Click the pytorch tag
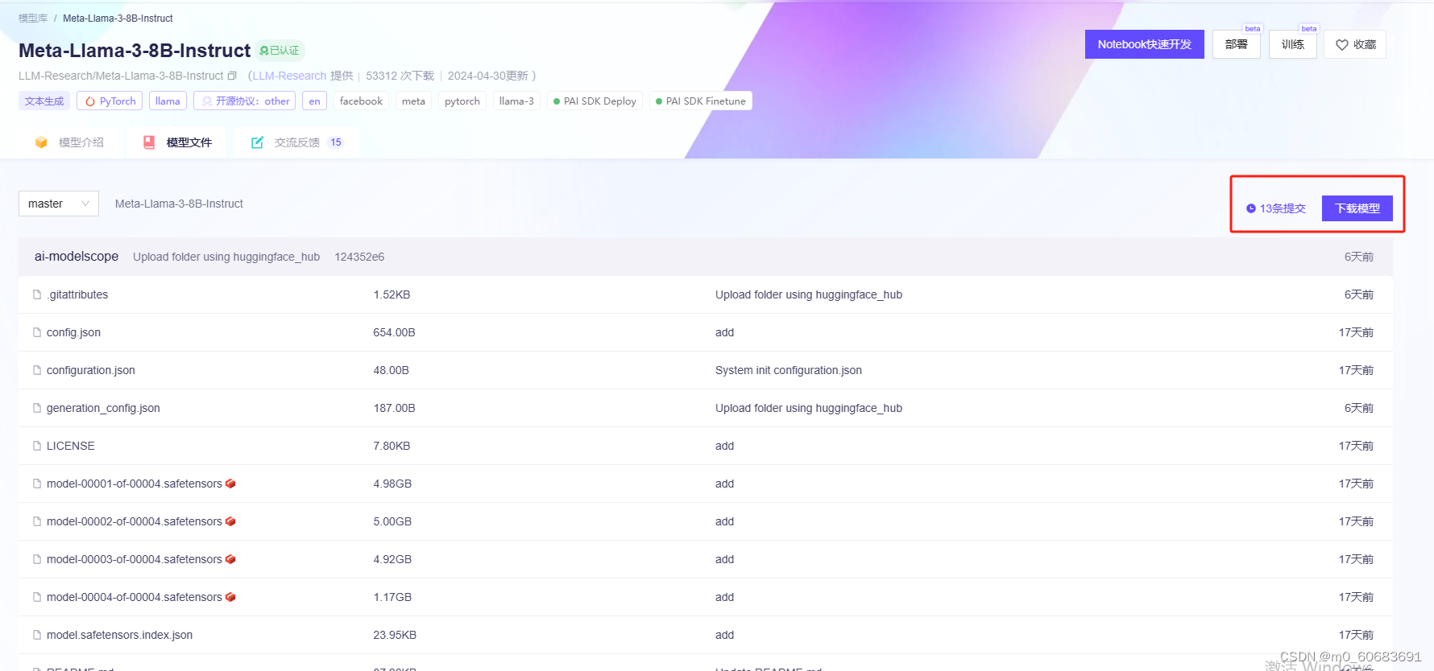Screen dimensions: 1434x671 point(462,101)
